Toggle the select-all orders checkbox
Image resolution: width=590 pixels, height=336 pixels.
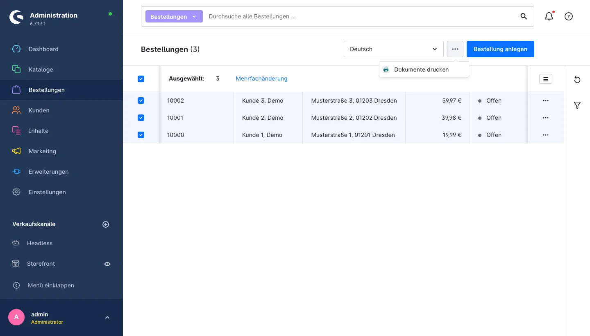tap(141, 79)
